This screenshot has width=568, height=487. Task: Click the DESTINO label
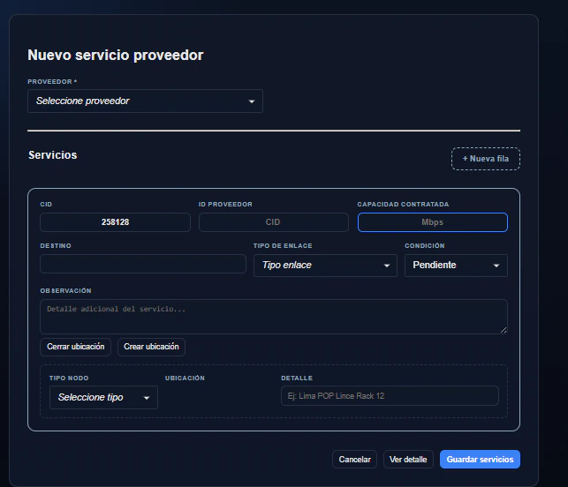56,245
